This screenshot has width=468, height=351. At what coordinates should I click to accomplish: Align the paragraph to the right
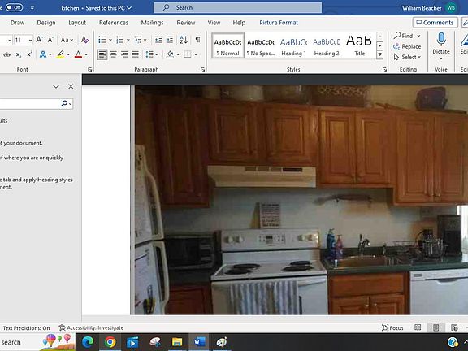pos(124,54)
